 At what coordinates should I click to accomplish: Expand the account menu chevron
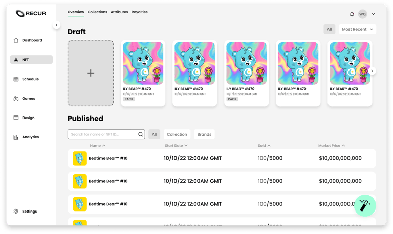[374, 14]
